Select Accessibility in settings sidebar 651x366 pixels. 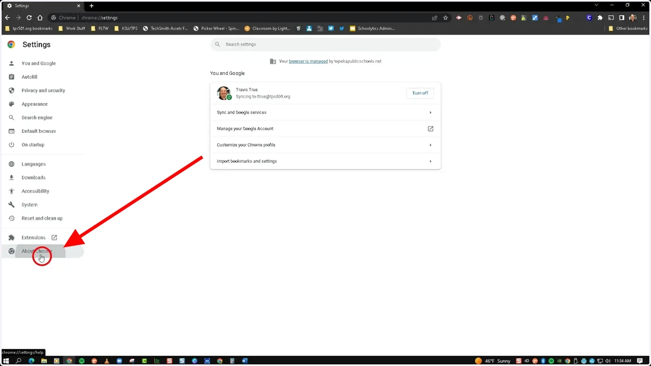point(35,191)
